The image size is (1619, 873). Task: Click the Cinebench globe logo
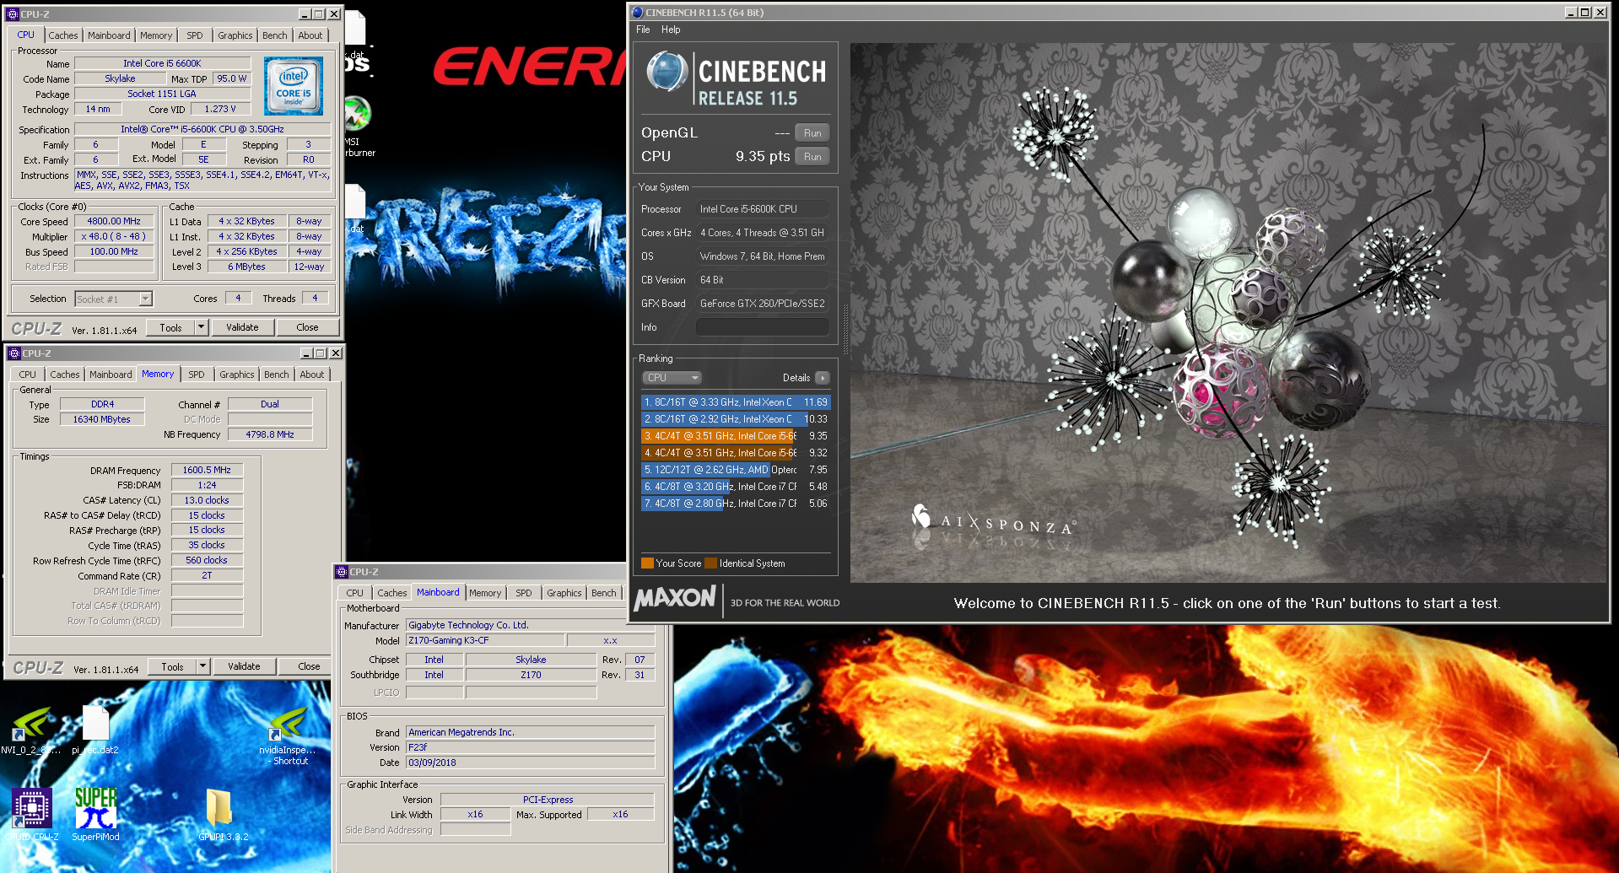click(x=666, y=72)
